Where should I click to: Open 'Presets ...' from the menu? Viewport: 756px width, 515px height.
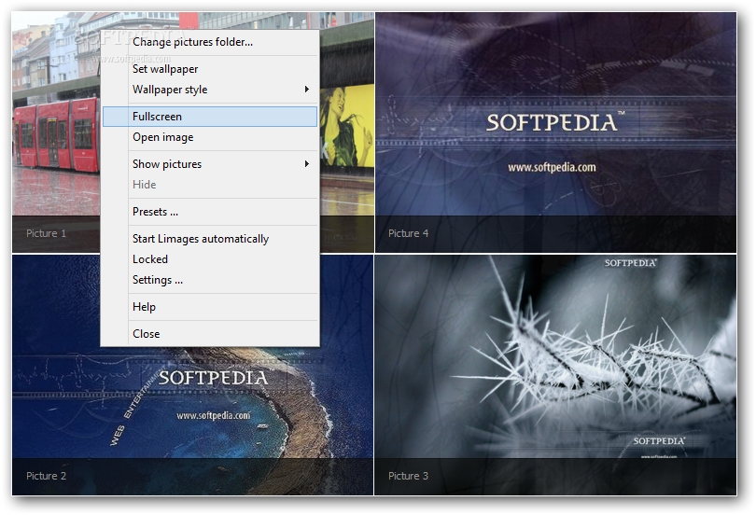point(210,212)
